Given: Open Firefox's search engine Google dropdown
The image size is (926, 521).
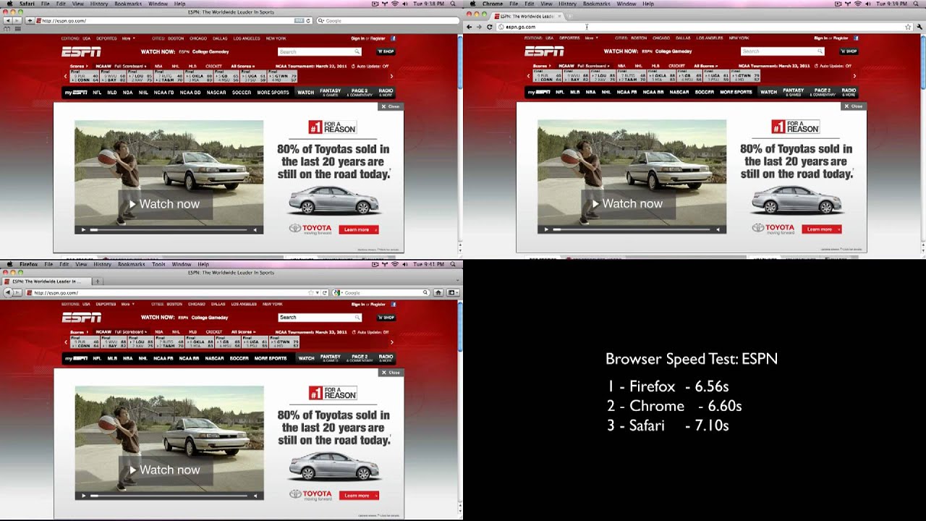Looking at the screenshot, I should click(x=337, y=292).
